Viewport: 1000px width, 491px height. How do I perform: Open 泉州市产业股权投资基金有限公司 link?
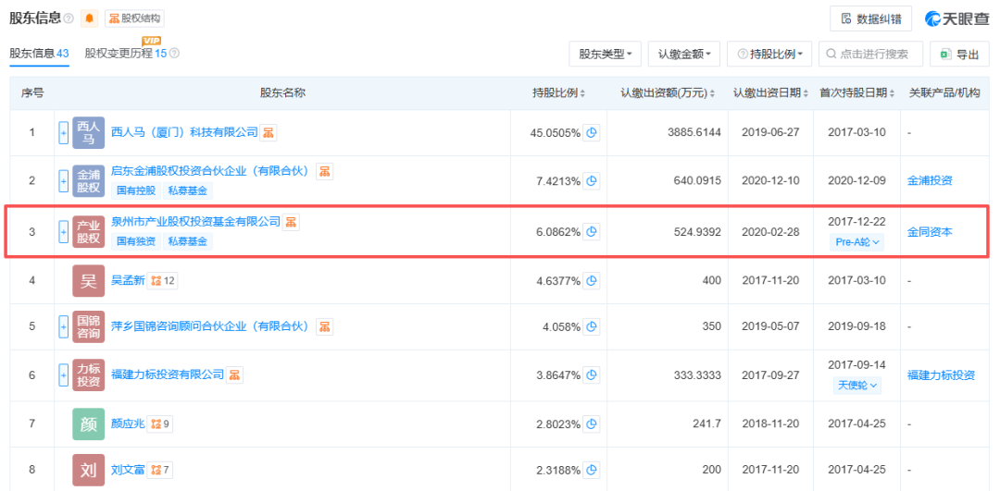[x=195, y=222]
